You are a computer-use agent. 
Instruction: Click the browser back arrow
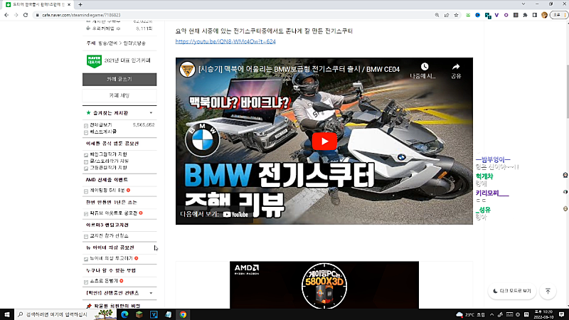click(x=7, y=16)
